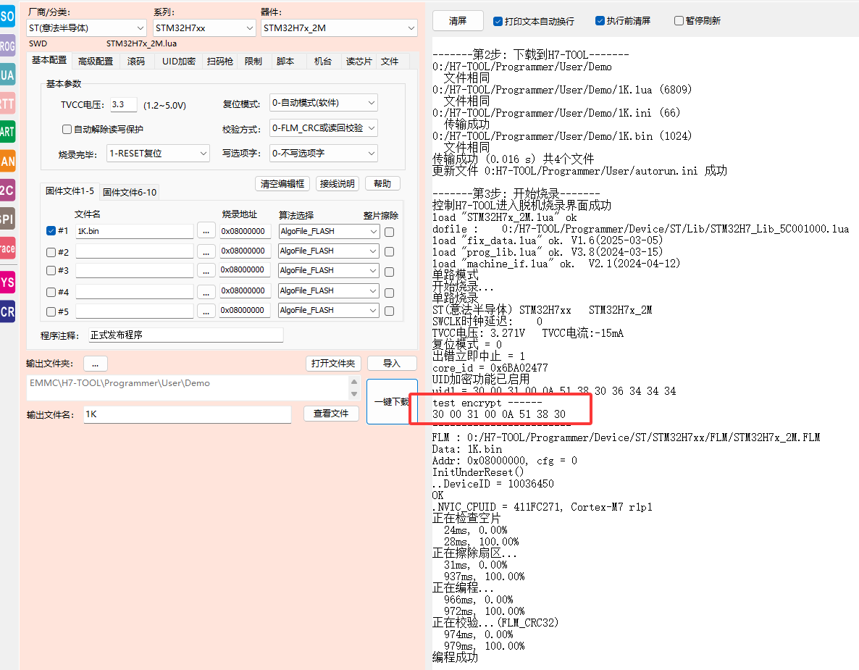
Task: Toggle 执行前清屏 checkbox
Action: (599, 21)
